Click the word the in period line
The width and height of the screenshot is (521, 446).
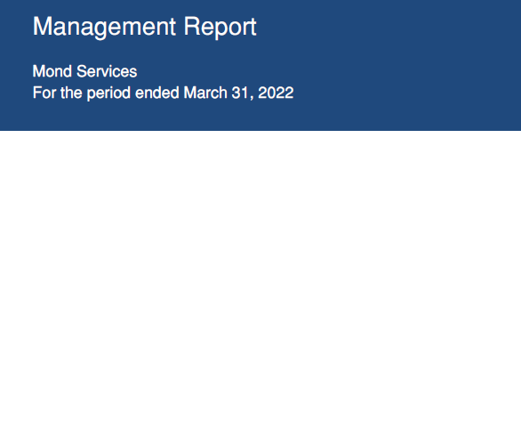tap(71, 93)
